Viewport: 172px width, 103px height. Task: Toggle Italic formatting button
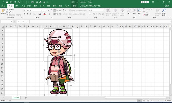(x=27, y=14)
